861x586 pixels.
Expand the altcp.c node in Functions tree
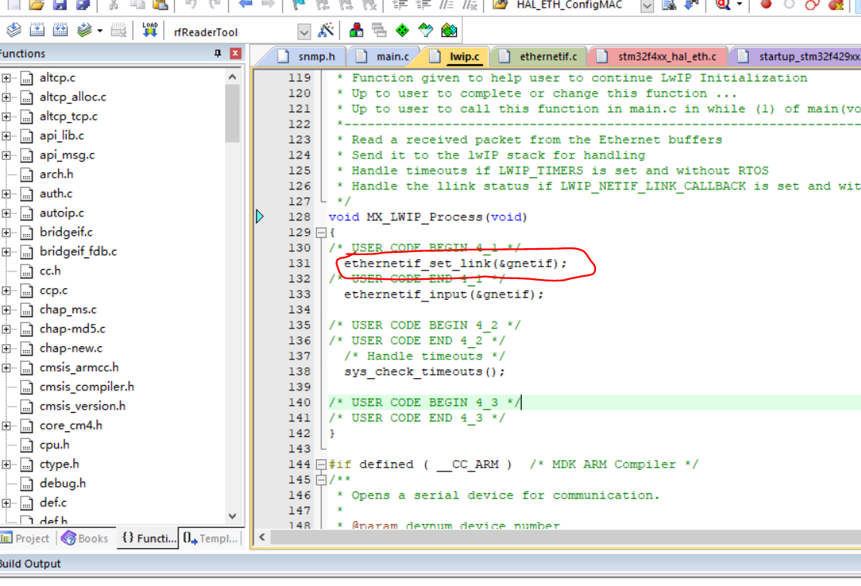point(7,77)
